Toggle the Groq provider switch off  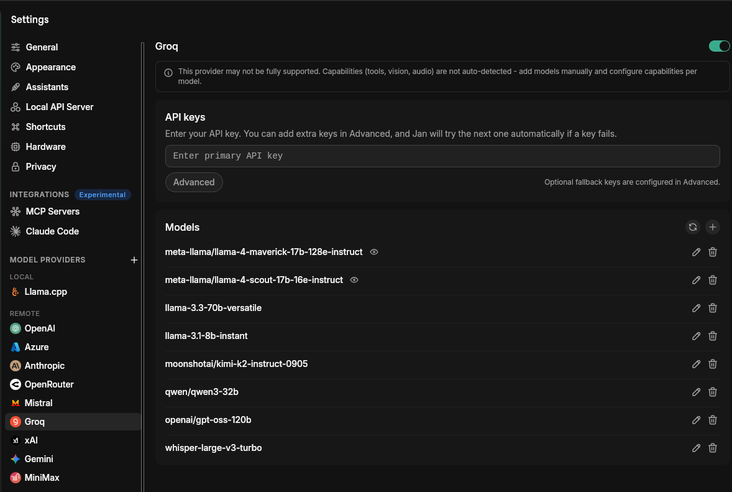point(719,46)
